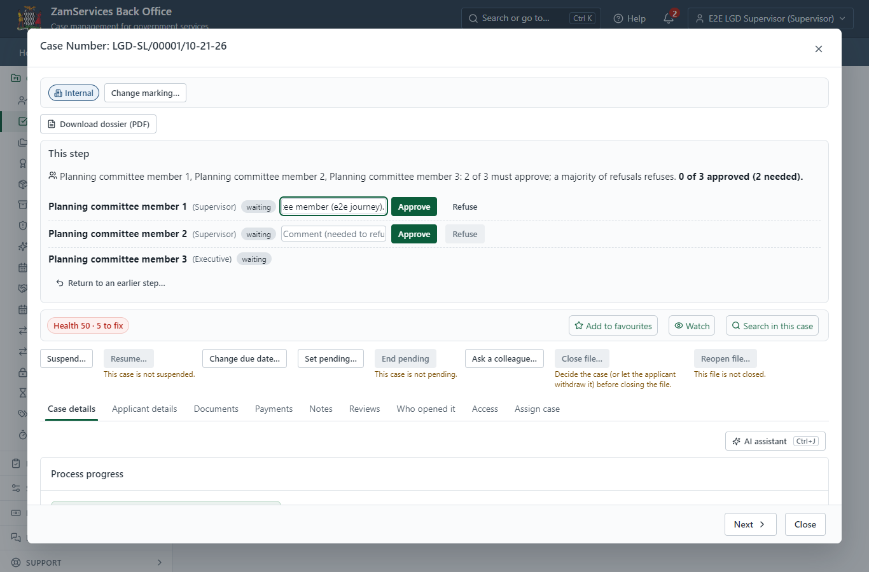Open the Assign case tab
The image size is (869, 572).
pyautogui.click(x=537, y=409)
